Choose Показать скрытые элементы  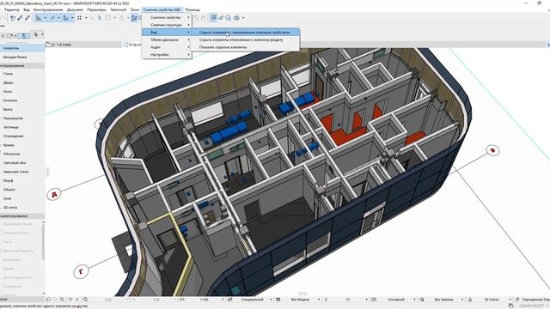[245, 47]
